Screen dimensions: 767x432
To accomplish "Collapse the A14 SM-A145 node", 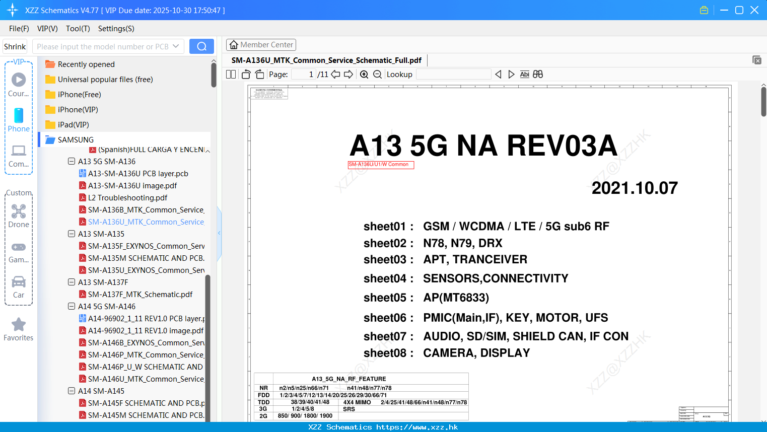I will click(x=72, y=391).
